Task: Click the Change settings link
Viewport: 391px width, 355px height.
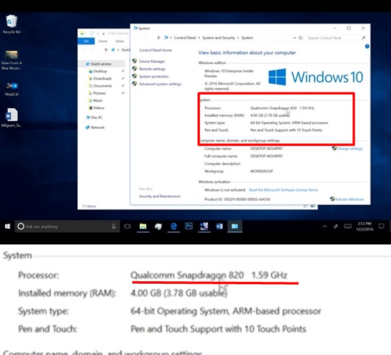Action: click(349, 149)
